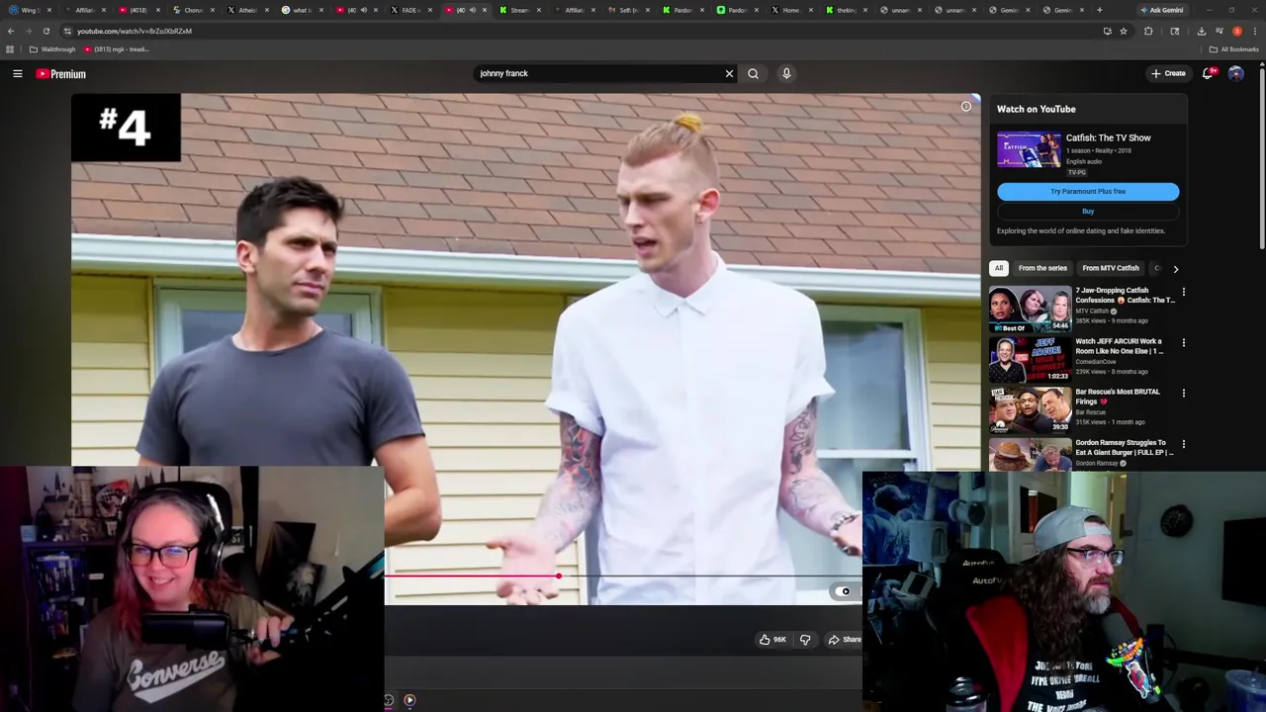Screen dimensions: 1266x712
Task: Open '7 Jaw-Dropping Catfish Confessions' video
Action: pyautogui.click(x=1125, y=295)
